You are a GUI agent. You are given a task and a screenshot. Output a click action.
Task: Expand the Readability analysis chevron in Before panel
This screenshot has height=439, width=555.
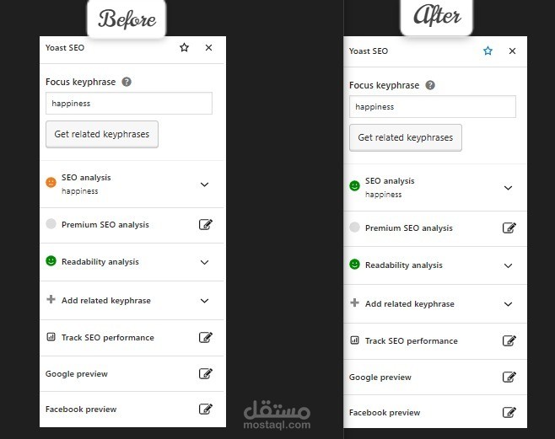click(x=204, y=262)
